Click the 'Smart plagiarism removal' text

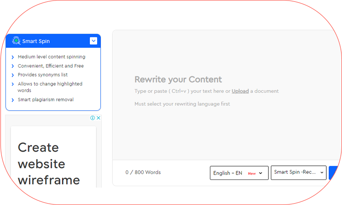pos(46,100)
